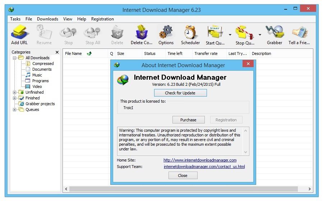This screenshot has width=323, height=201.
Task: Select the Compressed category
Action: (x=43, y=64)
